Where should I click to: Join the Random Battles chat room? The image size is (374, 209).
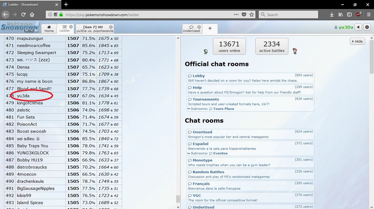click(x=251, y=174)
